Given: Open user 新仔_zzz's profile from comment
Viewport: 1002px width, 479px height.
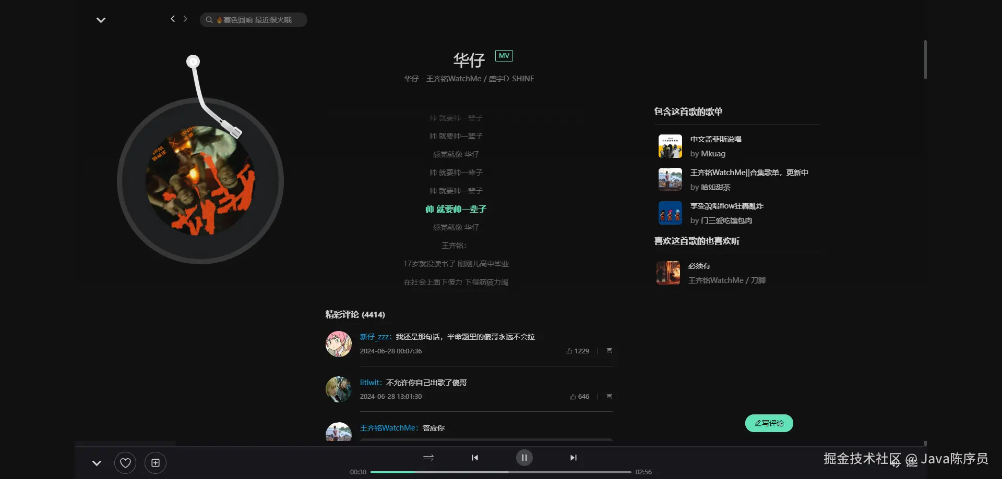Looking at the screenshot, I should (x=375, y=337).
